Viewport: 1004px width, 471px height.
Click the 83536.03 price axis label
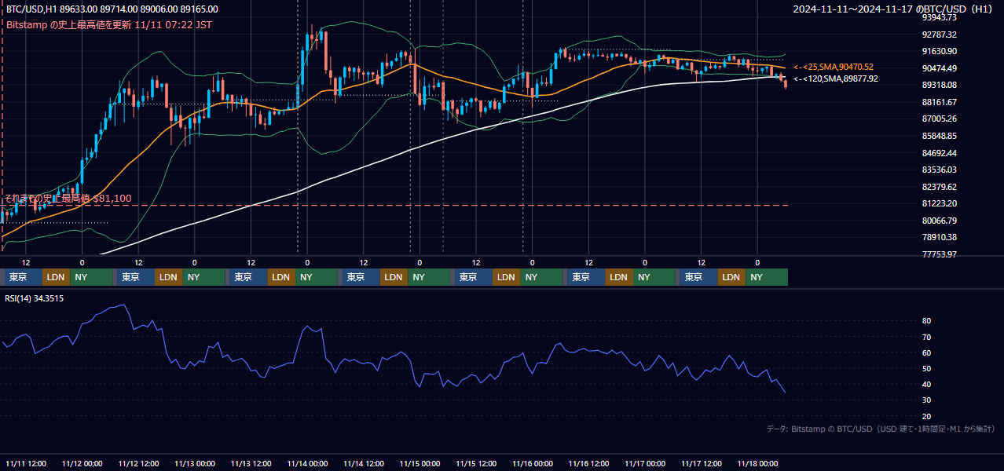click(939, 170)
